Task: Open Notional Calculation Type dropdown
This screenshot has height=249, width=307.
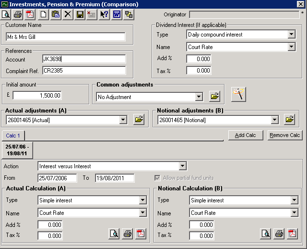Action: tap(294, 200)
